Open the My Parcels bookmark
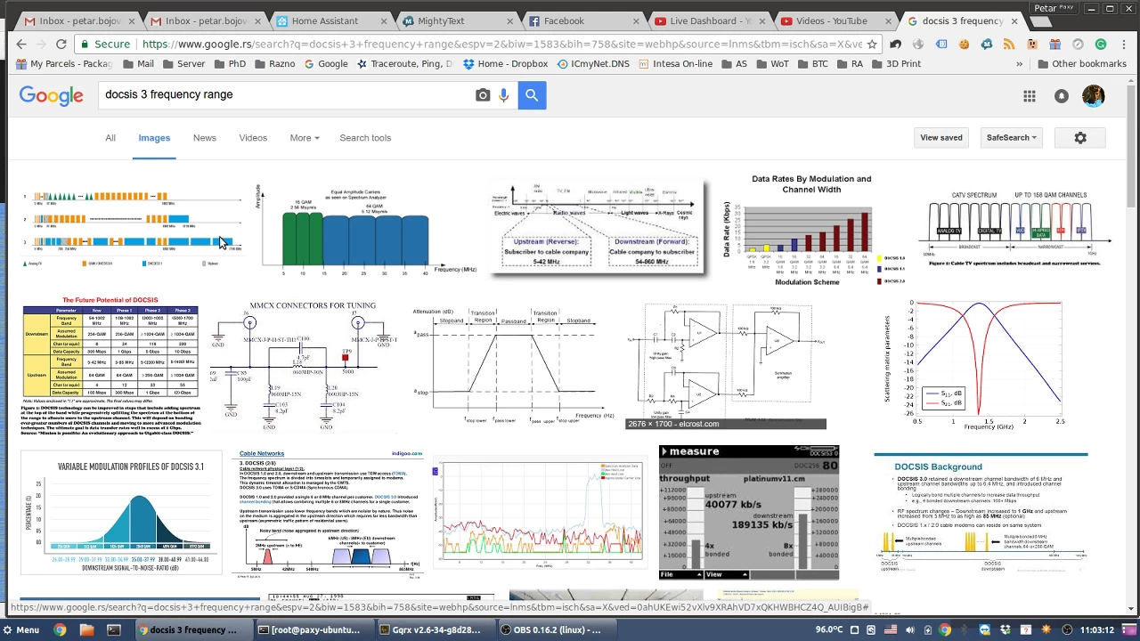 pyautogui.click(x=63, y=64)
